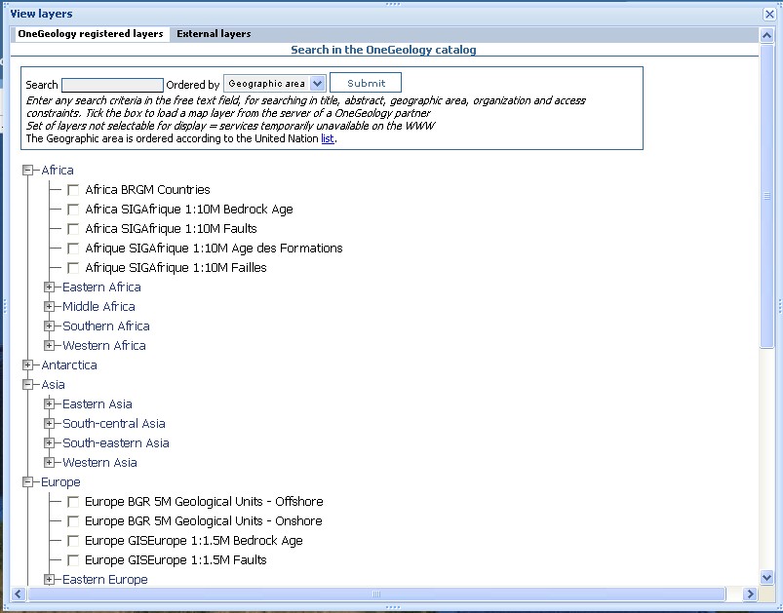Expand the South-eastern Asia node
Viewport: 783px width, 613px height.
[50, 443]
